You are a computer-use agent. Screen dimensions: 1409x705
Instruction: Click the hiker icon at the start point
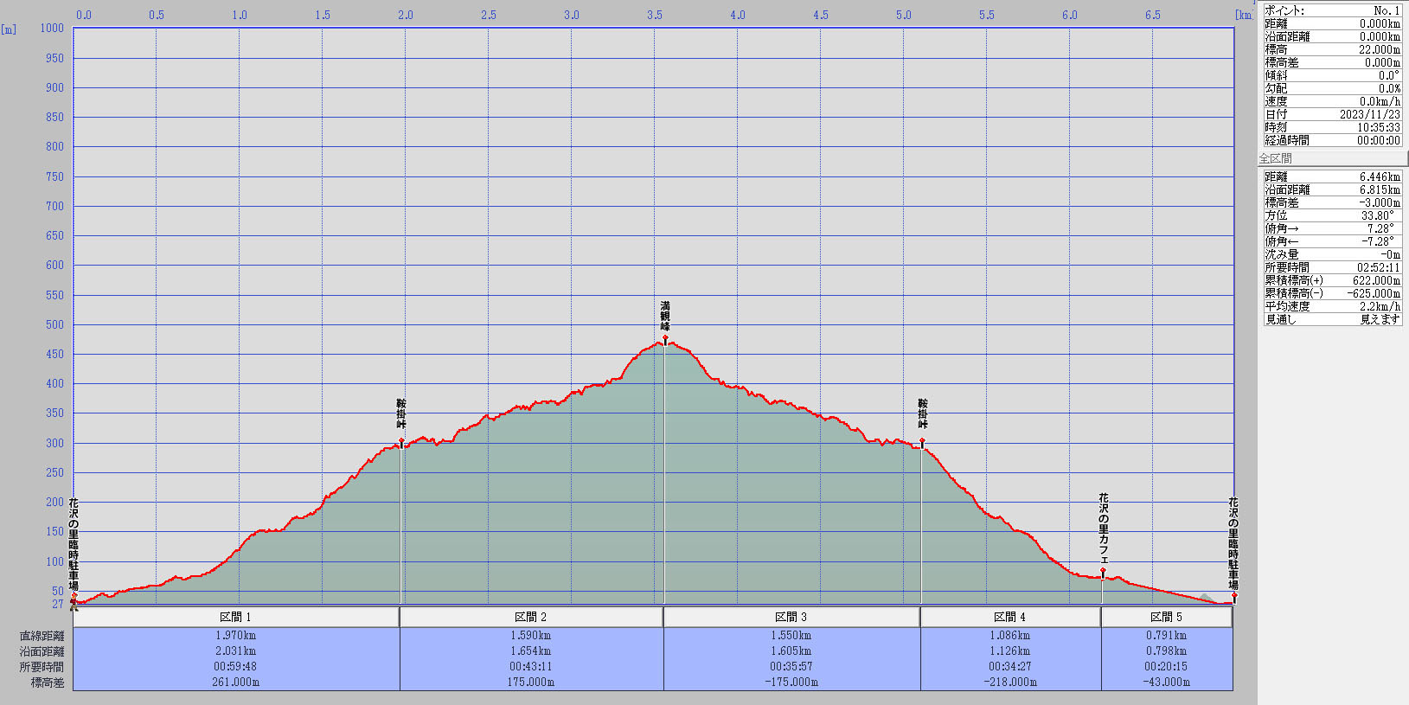coord(74,602)
